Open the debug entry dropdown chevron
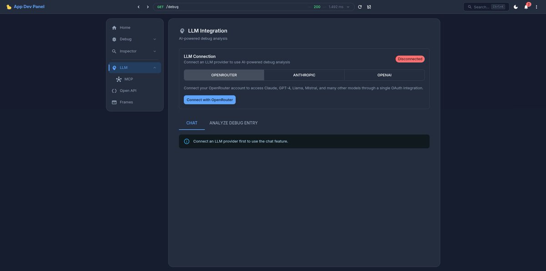 click(348, 7)
